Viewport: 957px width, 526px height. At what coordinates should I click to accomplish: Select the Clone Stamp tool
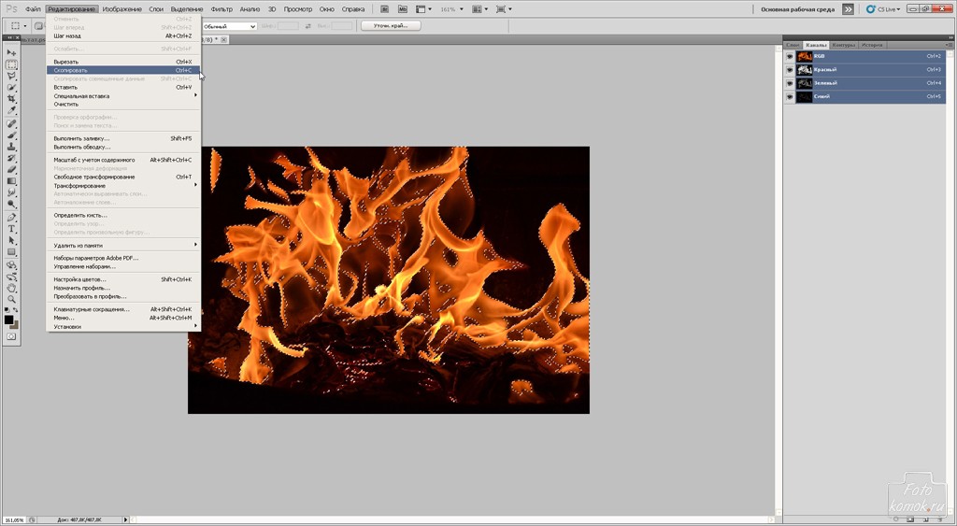pos(11,147)
